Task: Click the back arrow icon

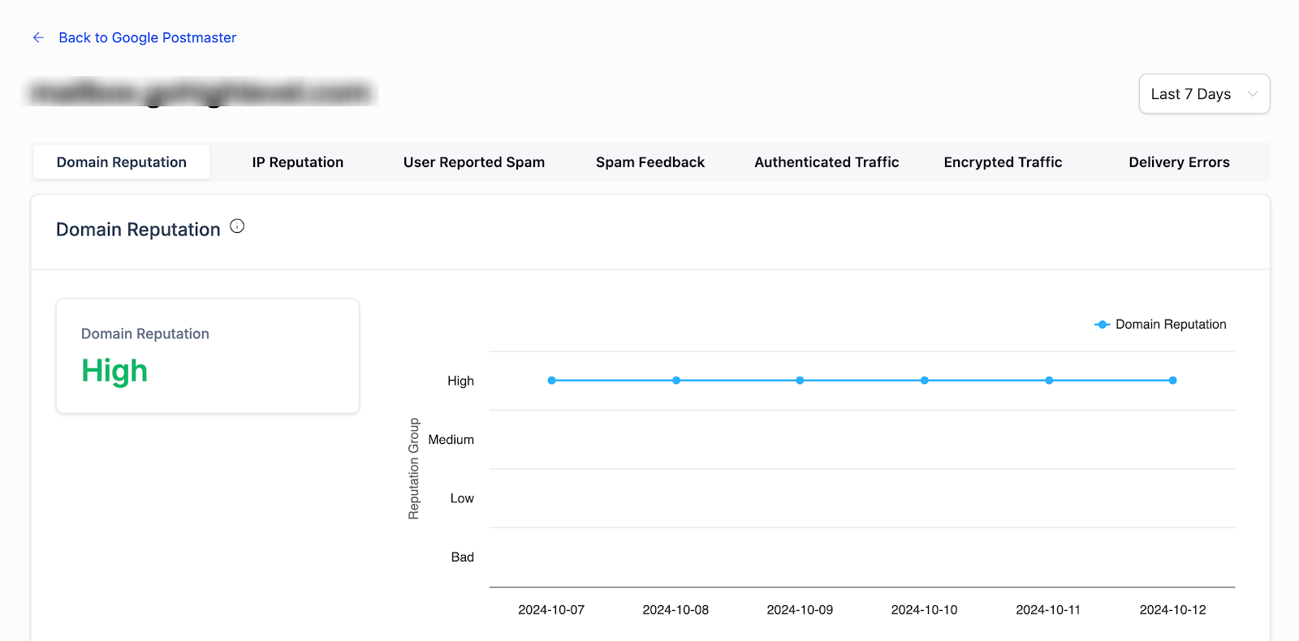Action: pos(38,37)
